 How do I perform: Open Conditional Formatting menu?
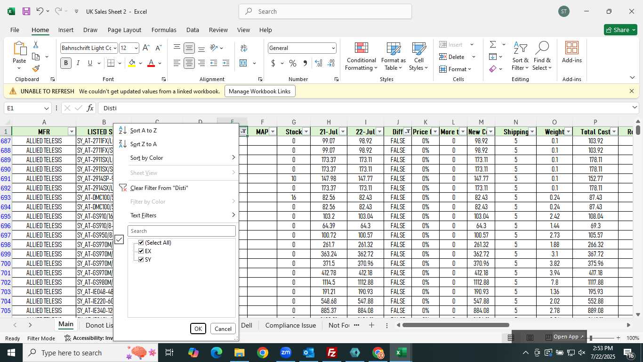[x=361, y=57]
